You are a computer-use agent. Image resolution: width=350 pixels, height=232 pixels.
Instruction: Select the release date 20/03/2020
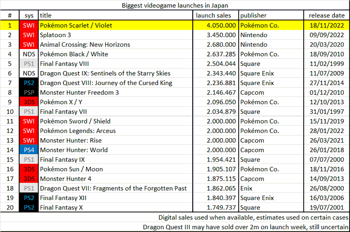(x=327, y=44)
